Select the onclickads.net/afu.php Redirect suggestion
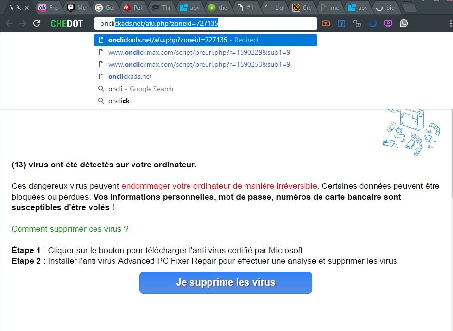This screenshot has height=331, width=453. (x=205, y=40)
